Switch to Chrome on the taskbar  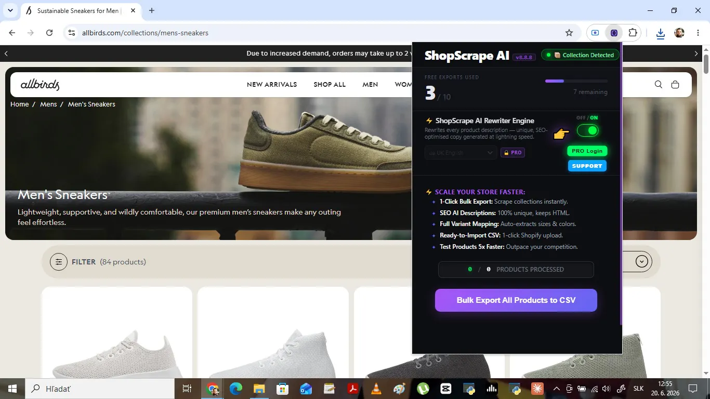tap(213, 389)
